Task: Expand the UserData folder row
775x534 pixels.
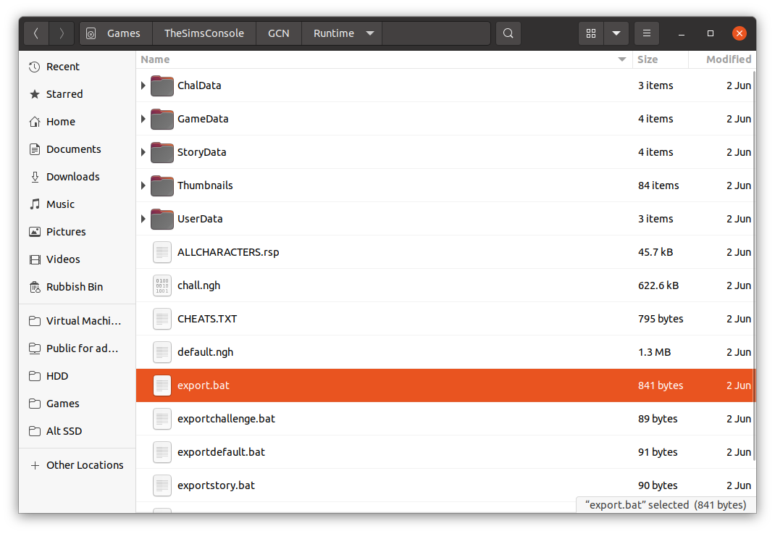Action: [x=143, y=219]
